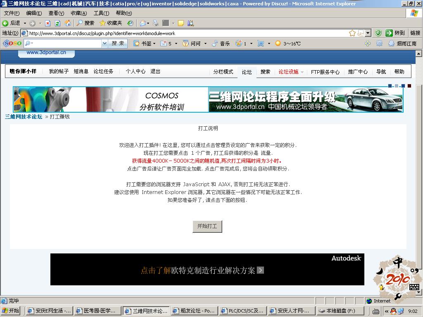Open the FTP服务中心 link

click(325, 72)
